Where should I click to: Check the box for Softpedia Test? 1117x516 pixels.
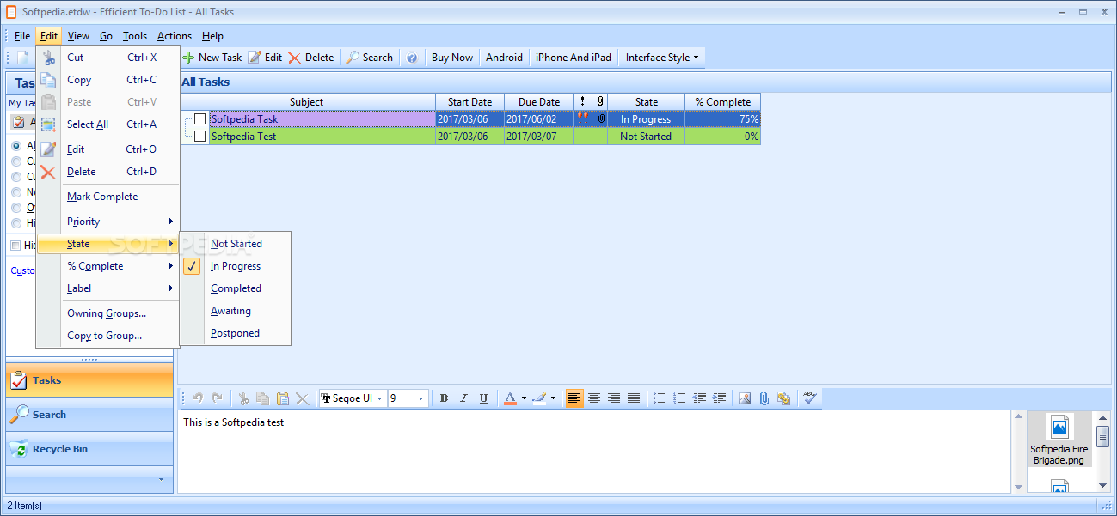(200, 137)
